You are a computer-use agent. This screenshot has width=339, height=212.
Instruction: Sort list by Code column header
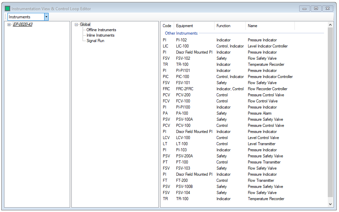[167, 26]
